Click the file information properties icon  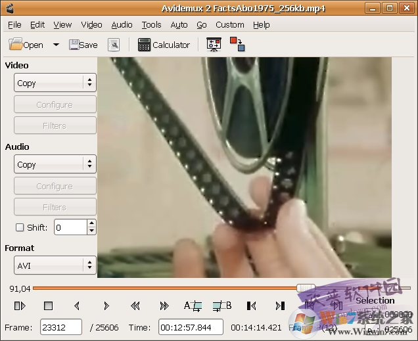(x=114, y=45)
